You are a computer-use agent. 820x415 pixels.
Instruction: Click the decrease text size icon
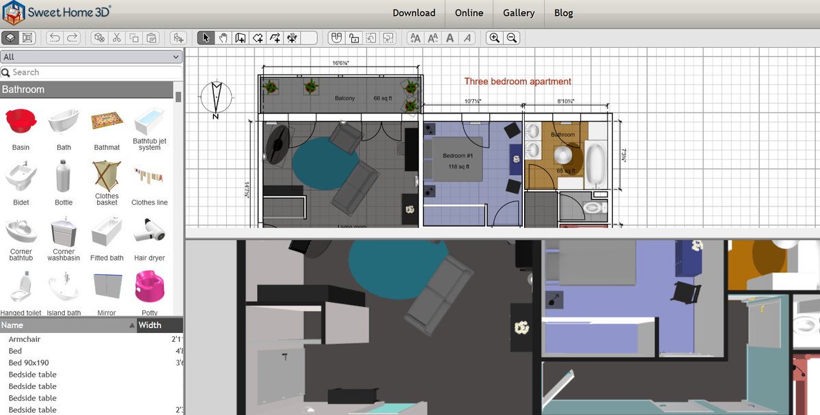433,38
